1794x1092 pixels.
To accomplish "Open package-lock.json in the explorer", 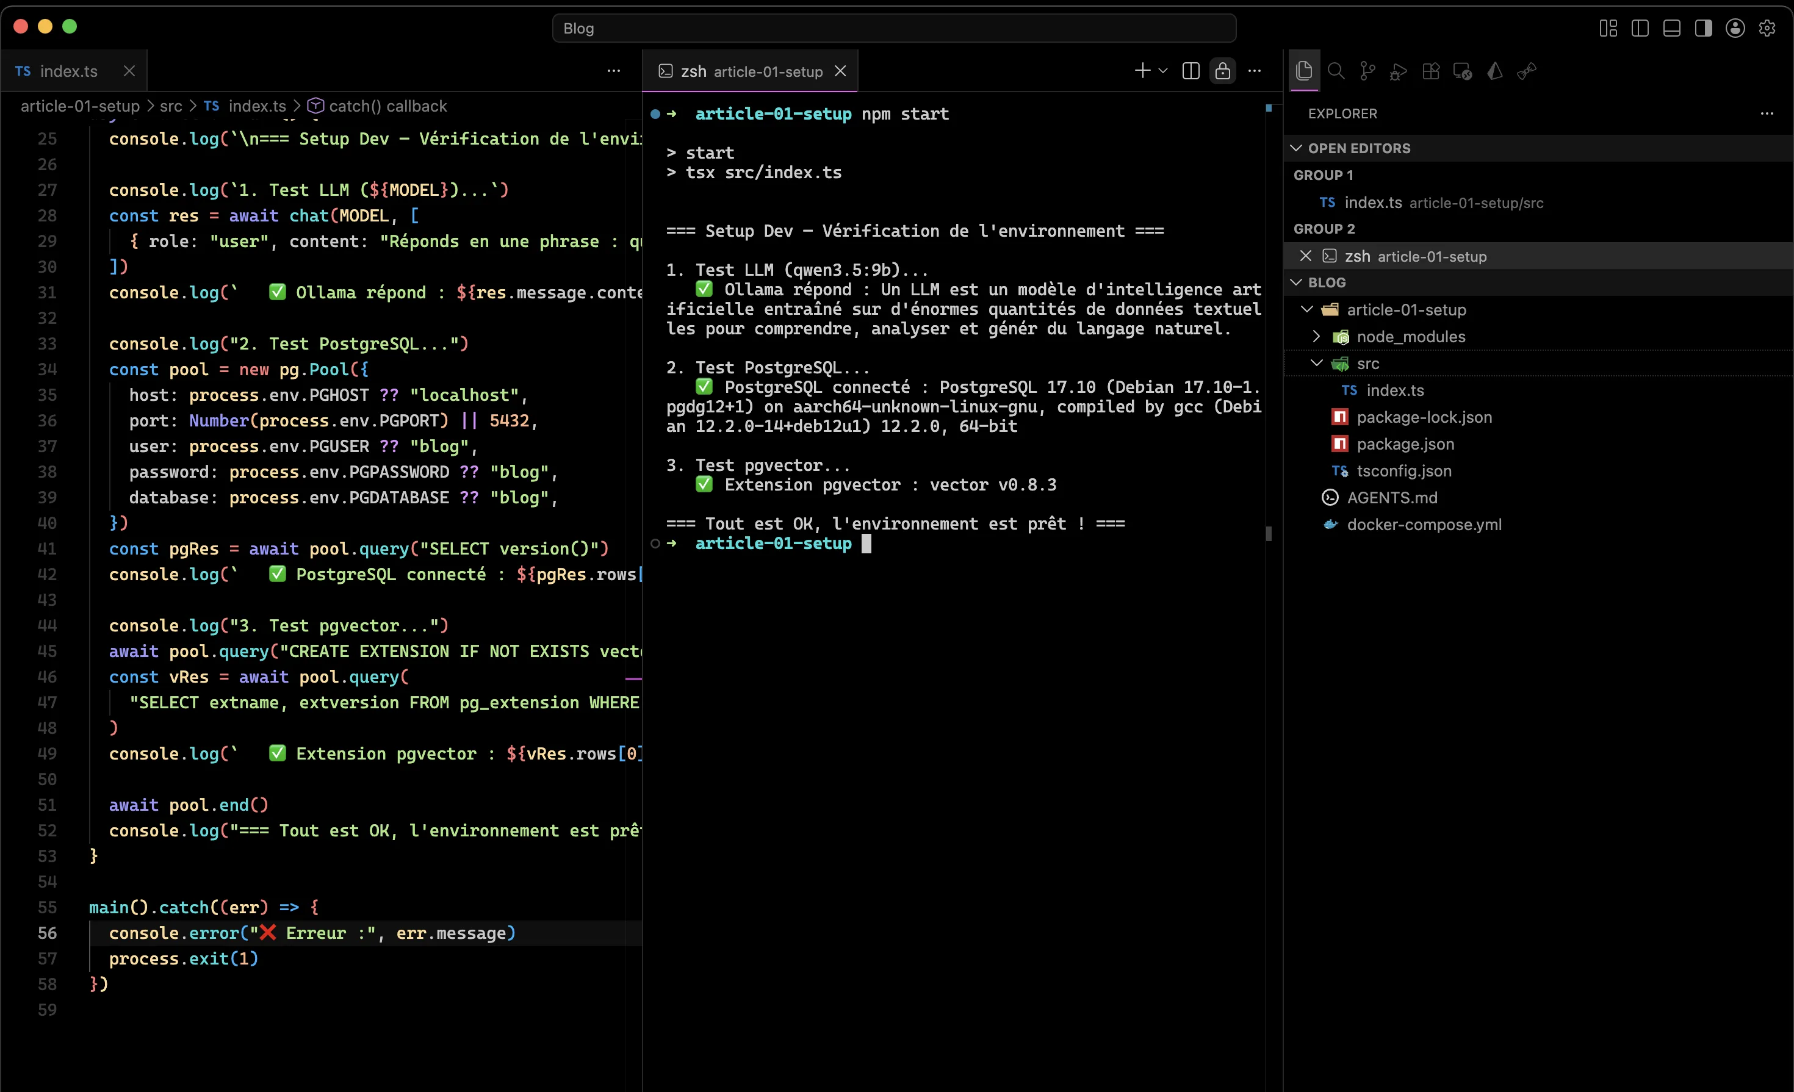I will (1538, 417).
